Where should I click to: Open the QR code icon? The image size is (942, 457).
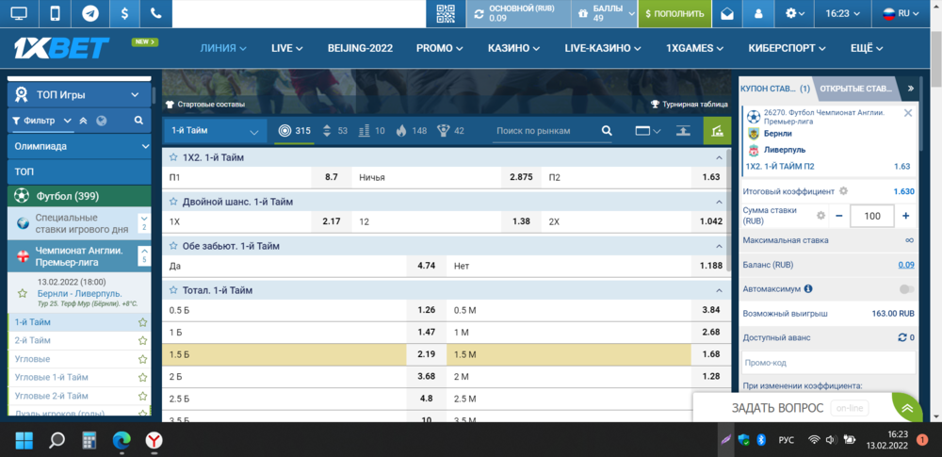point(446,14)
